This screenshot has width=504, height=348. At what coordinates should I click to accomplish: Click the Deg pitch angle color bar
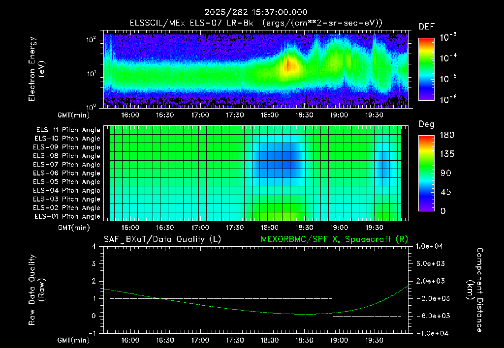click(x=426, y=173)
